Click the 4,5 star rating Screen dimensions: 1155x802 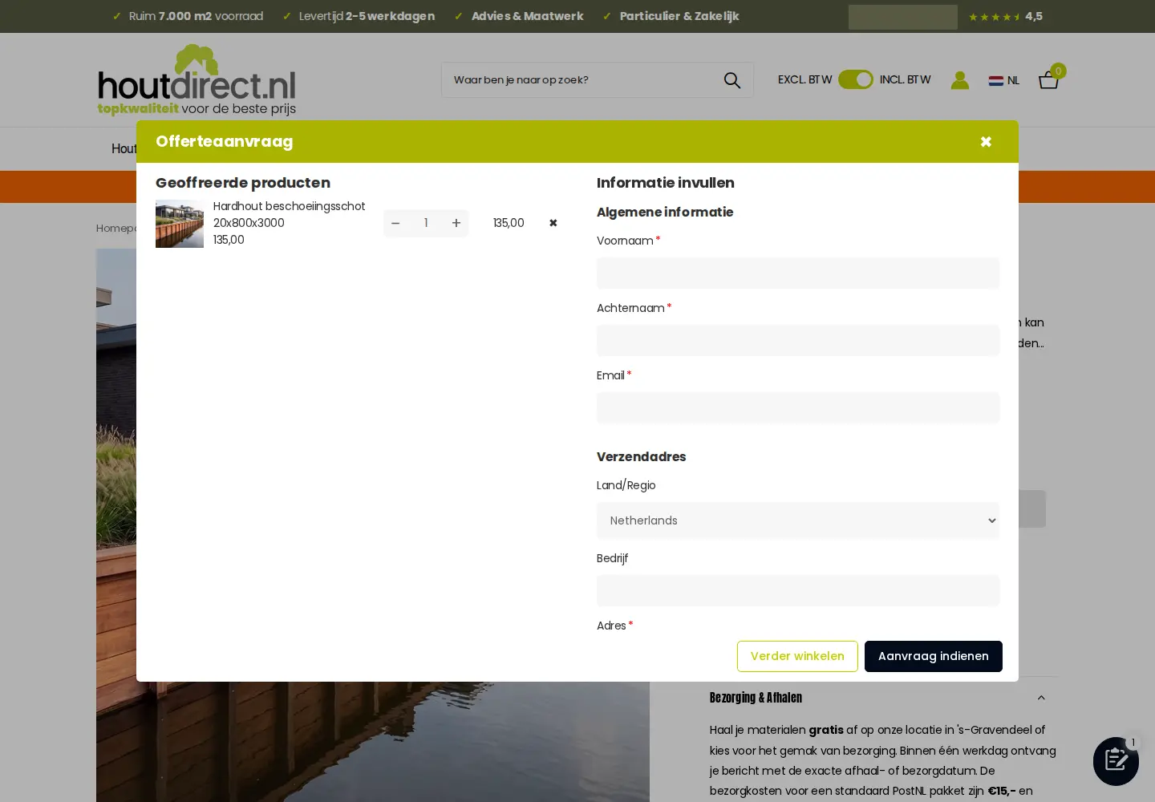point(1006,16)
